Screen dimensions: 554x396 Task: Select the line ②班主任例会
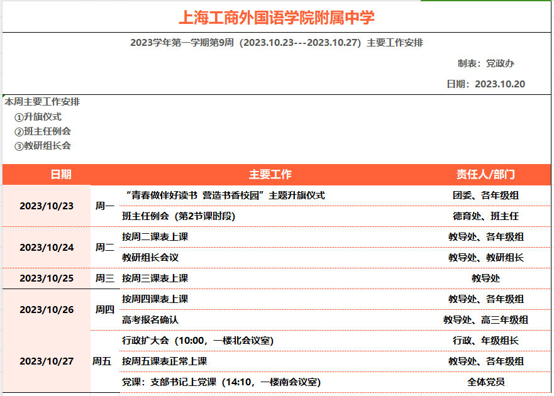(42, 131)
